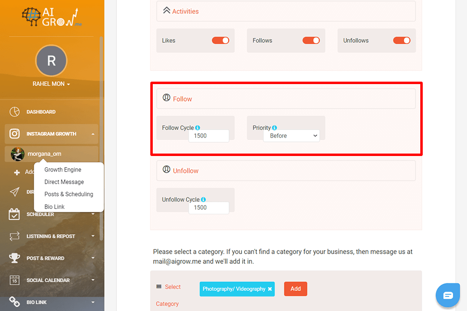Image resolution: width=467 pixels, height=311 pixels.
Task: Select Posts & Scheduling from popup menu
Action: [x=69, y=194]
